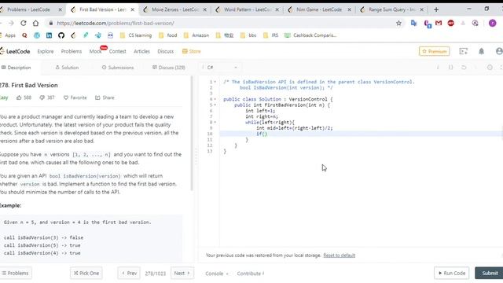Viewport: 503px width, 283px height.
Task: Collapse code fold at line 4
Action: (x=215, y=99)
